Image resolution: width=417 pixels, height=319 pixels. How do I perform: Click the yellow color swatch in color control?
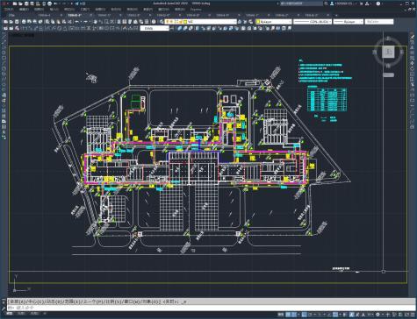click(x=258, y=22)
